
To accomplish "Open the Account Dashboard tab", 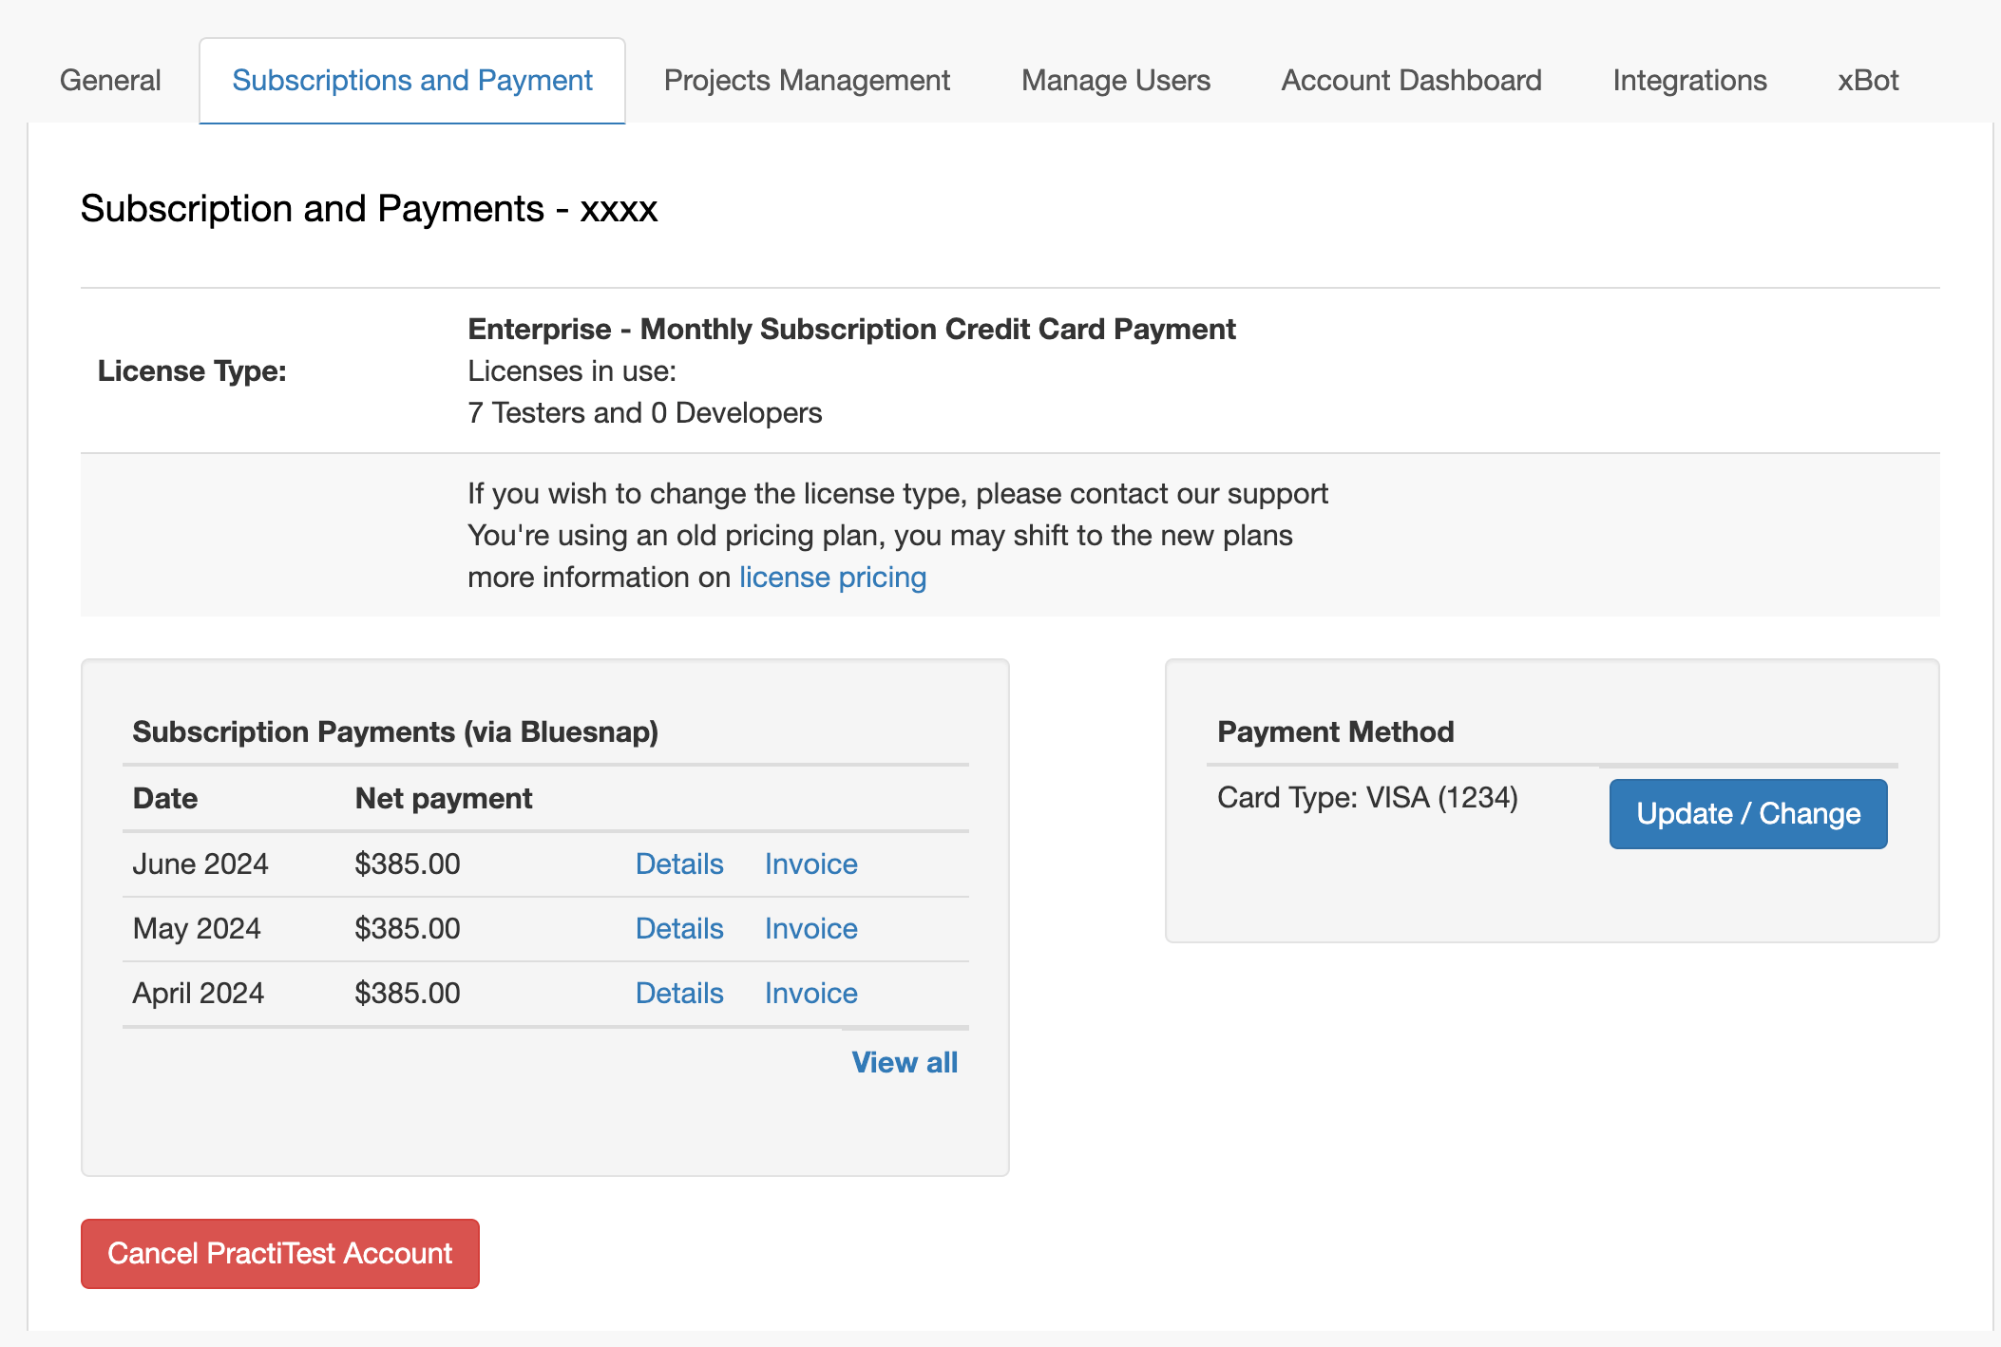I will pos(1411,80).
